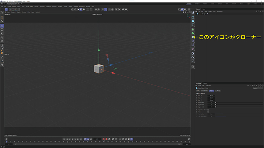Open the Create main menu
The width and height of the screenshot is (264, 148).
coord(9,6)
